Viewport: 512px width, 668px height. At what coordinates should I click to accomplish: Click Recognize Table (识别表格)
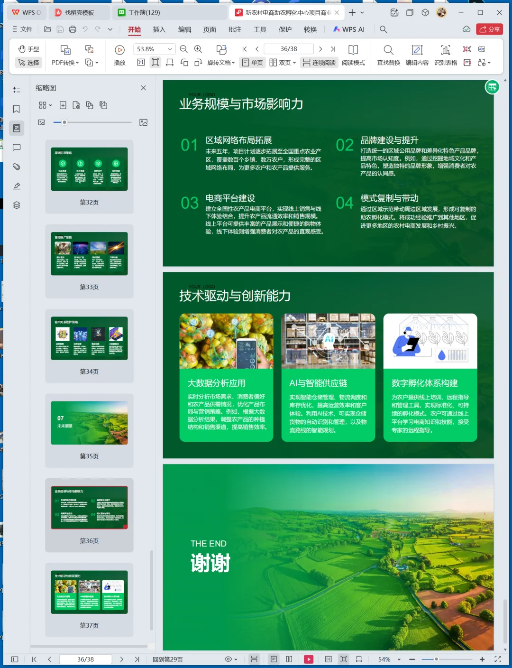[x=446, y=55]
